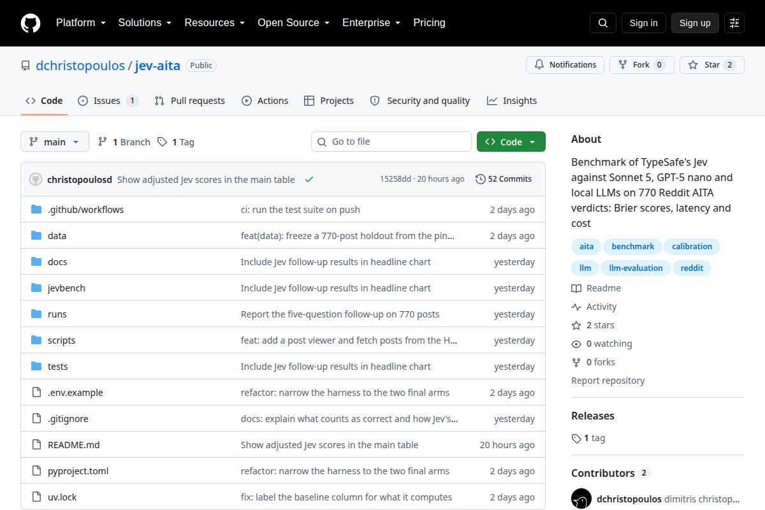Switch to the Issues tab

(x=108, y=101)
